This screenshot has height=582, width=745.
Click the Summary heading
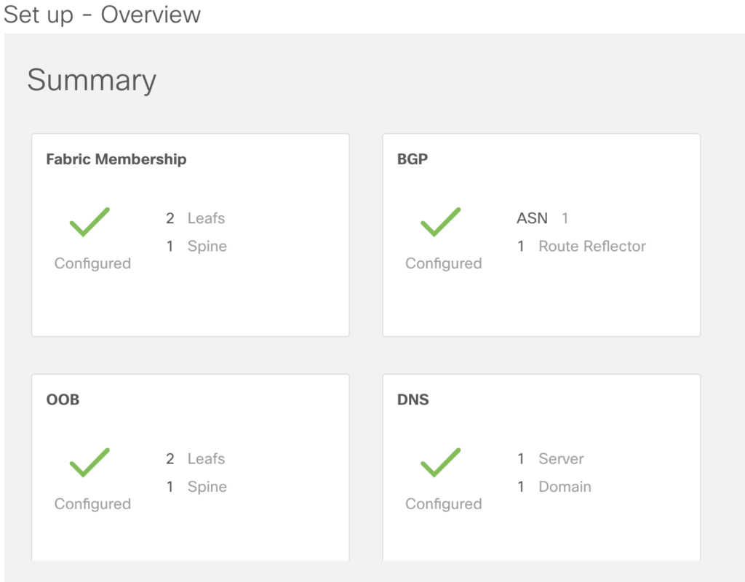pos(92,80)
